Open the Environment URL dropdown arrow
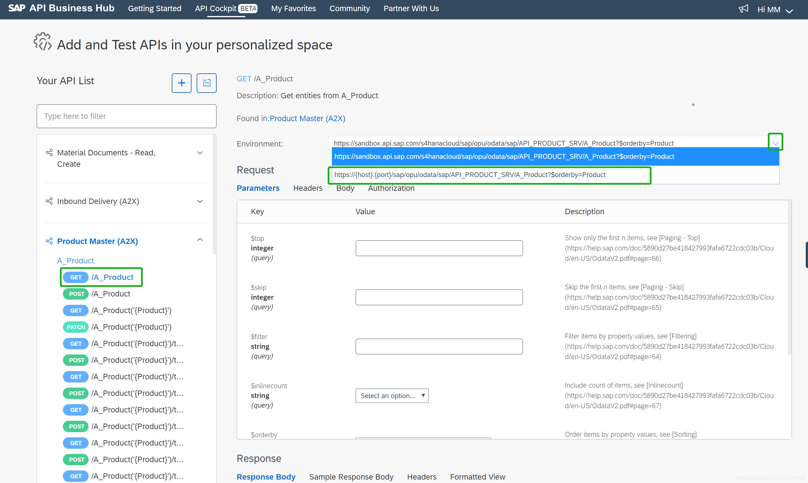The image size is (808, 483). click(x=775, y=143)
